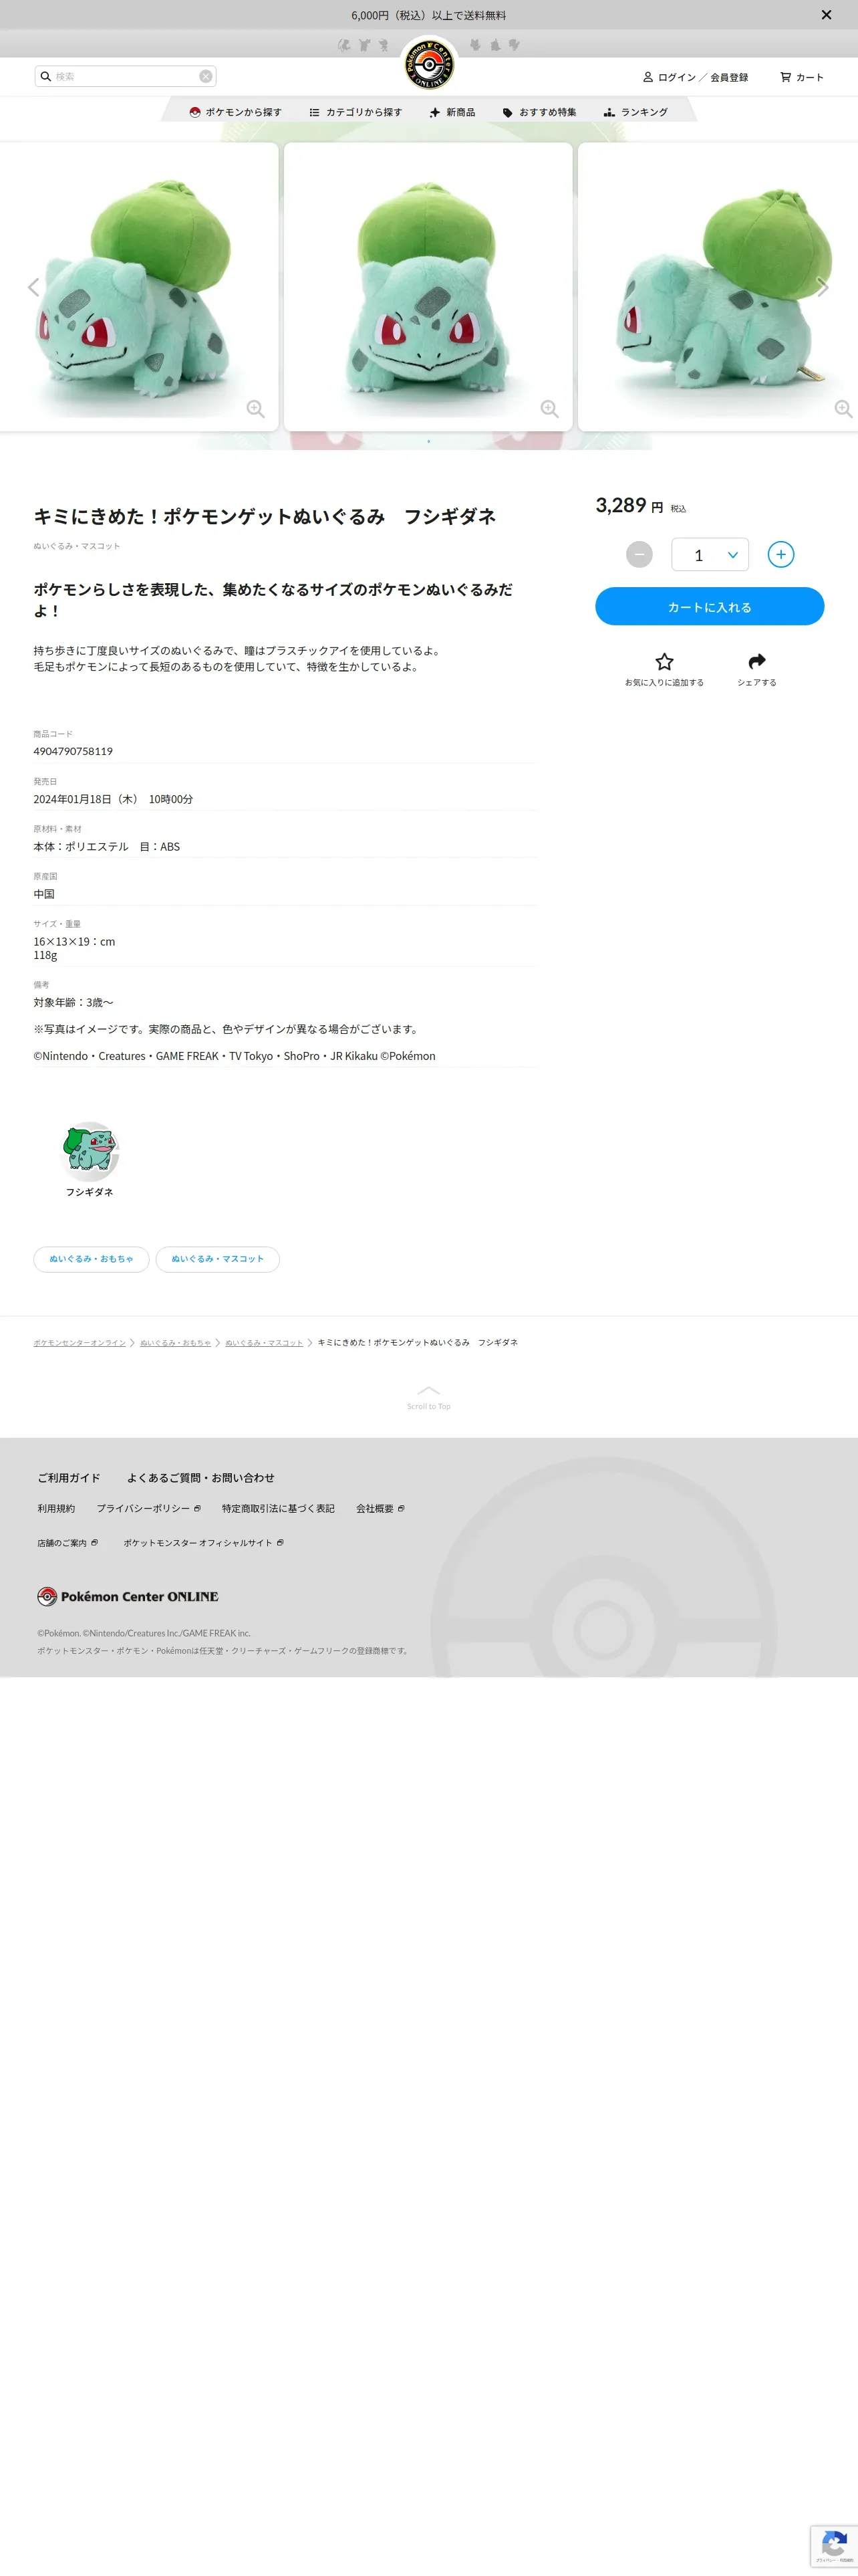This screenshot has width=858, height=2576.
Task: Select center front-view plush photo
Action: [x=428, y=287]
